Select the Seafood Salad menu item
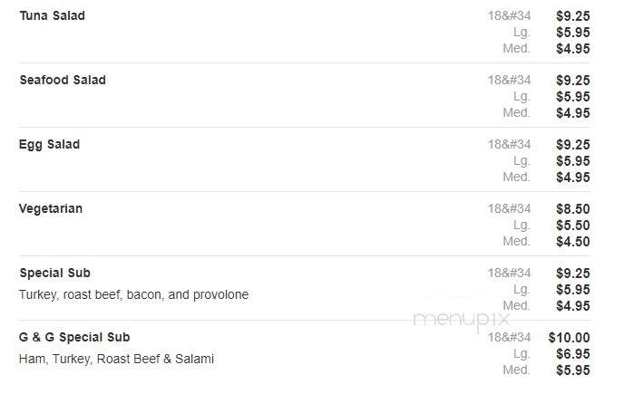624x394 pixels. (63, 80)
